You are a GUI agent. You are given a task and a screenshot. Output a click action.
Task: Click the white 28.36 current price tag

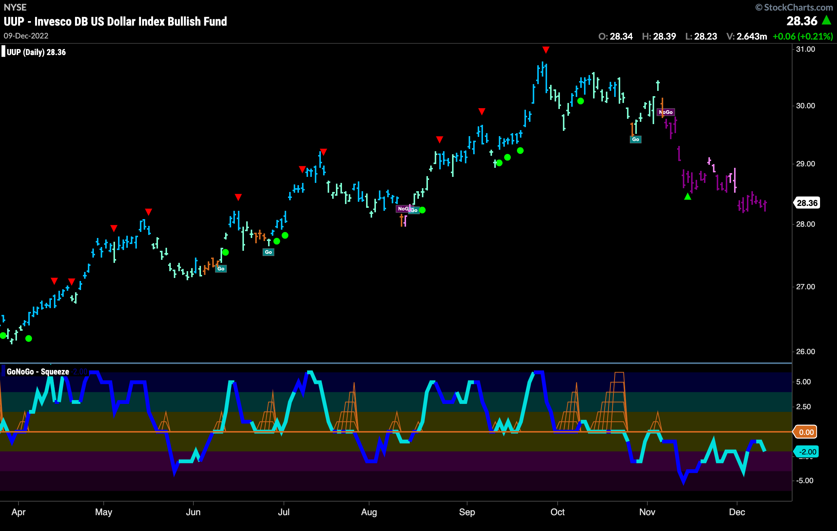pos(807,203)
